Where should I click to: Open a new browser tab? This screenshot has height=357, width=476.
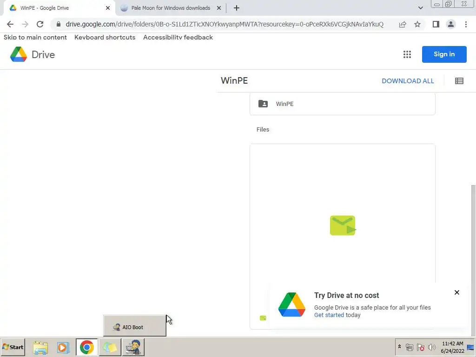237,8
